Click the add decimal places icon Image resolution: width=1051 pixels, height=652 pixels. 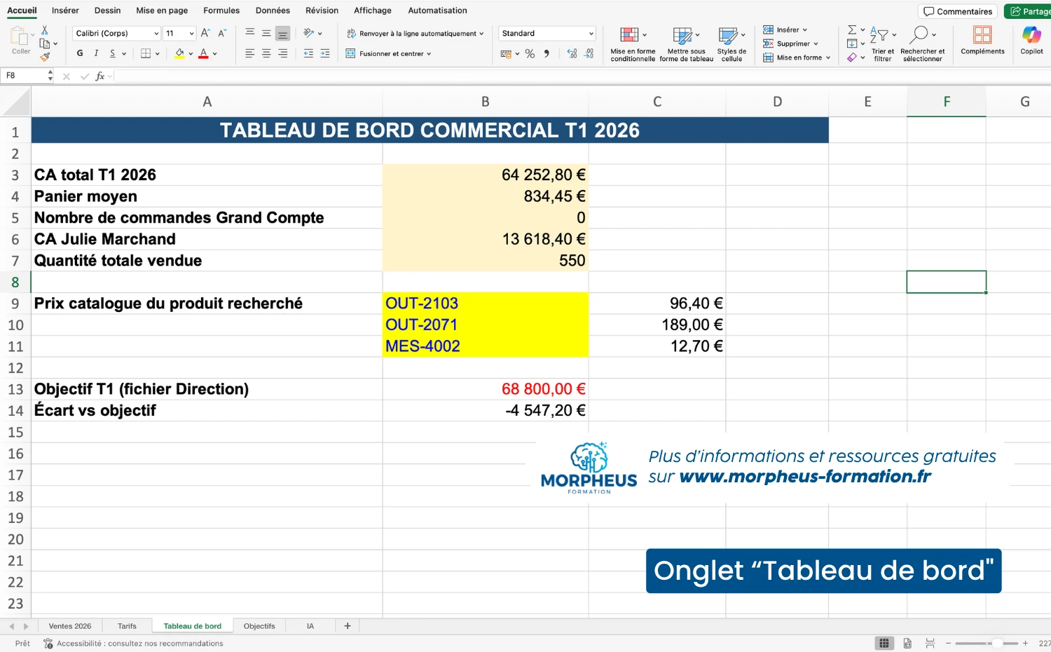[x=572, y=54]
